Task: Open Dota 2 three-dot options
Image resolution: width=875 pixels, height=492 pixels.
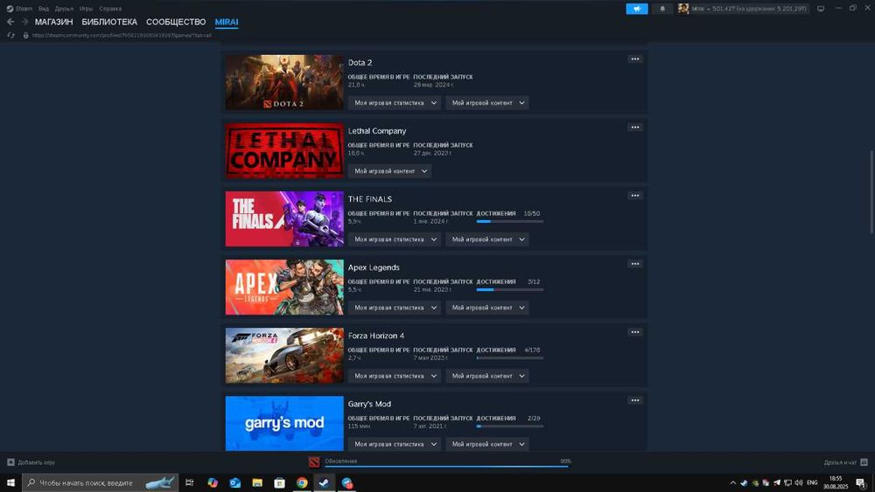Action: pyautogui.click(x=635, y=59)
